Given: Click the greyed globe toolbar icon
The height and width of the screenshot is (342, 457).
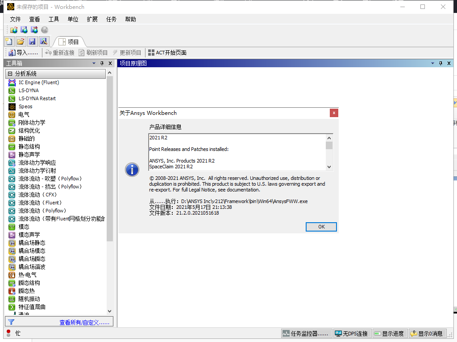Looking at the screenshot, I should (x=45, y=30).
